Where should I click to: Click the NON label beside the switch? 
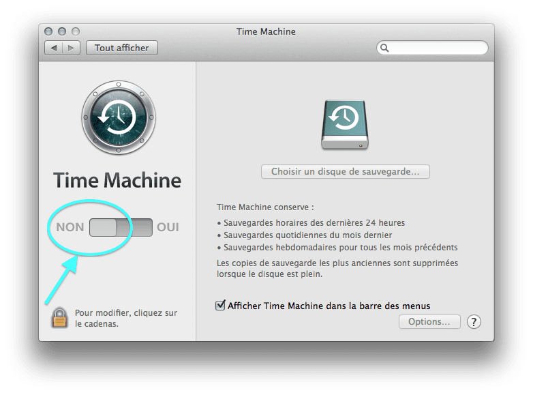[x=70, y=227]
